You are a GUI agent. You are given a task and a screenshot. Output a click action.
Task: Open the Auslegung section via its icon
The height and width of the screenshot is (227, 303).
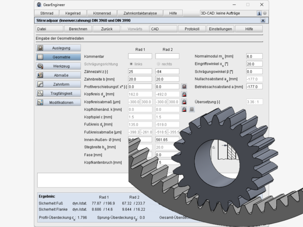click(x=40, y=48)
